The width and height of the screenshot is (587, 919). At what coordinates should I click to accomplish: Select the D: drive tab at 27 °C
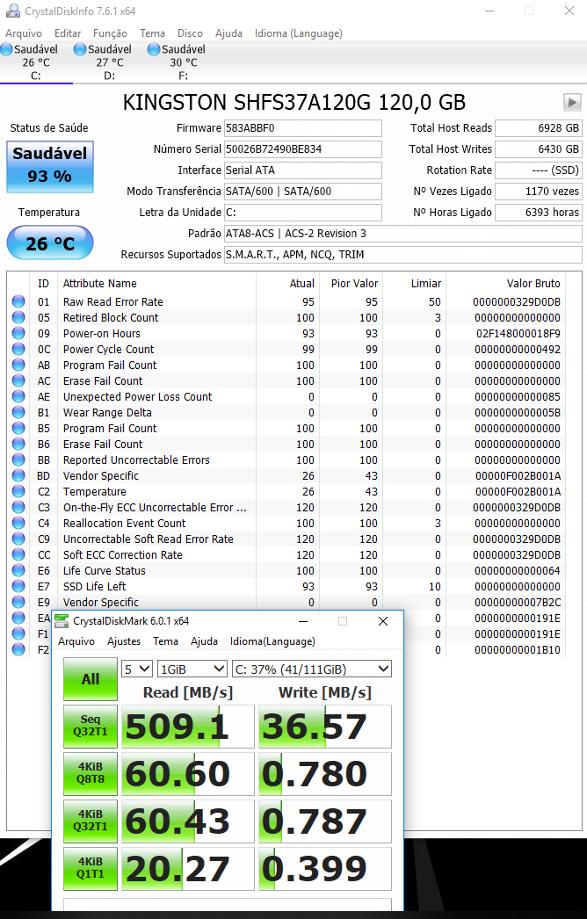110,62
